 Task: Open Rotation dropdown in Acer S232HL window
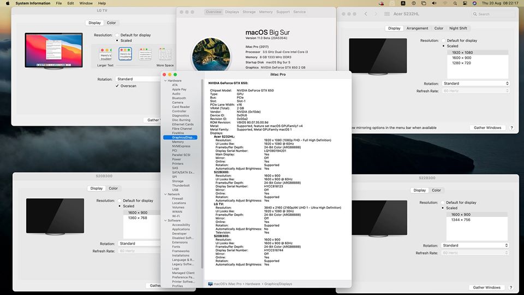pos(476,83)
